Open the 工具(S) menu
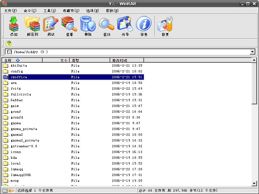259x194 pixels. [x=50, y=11]
